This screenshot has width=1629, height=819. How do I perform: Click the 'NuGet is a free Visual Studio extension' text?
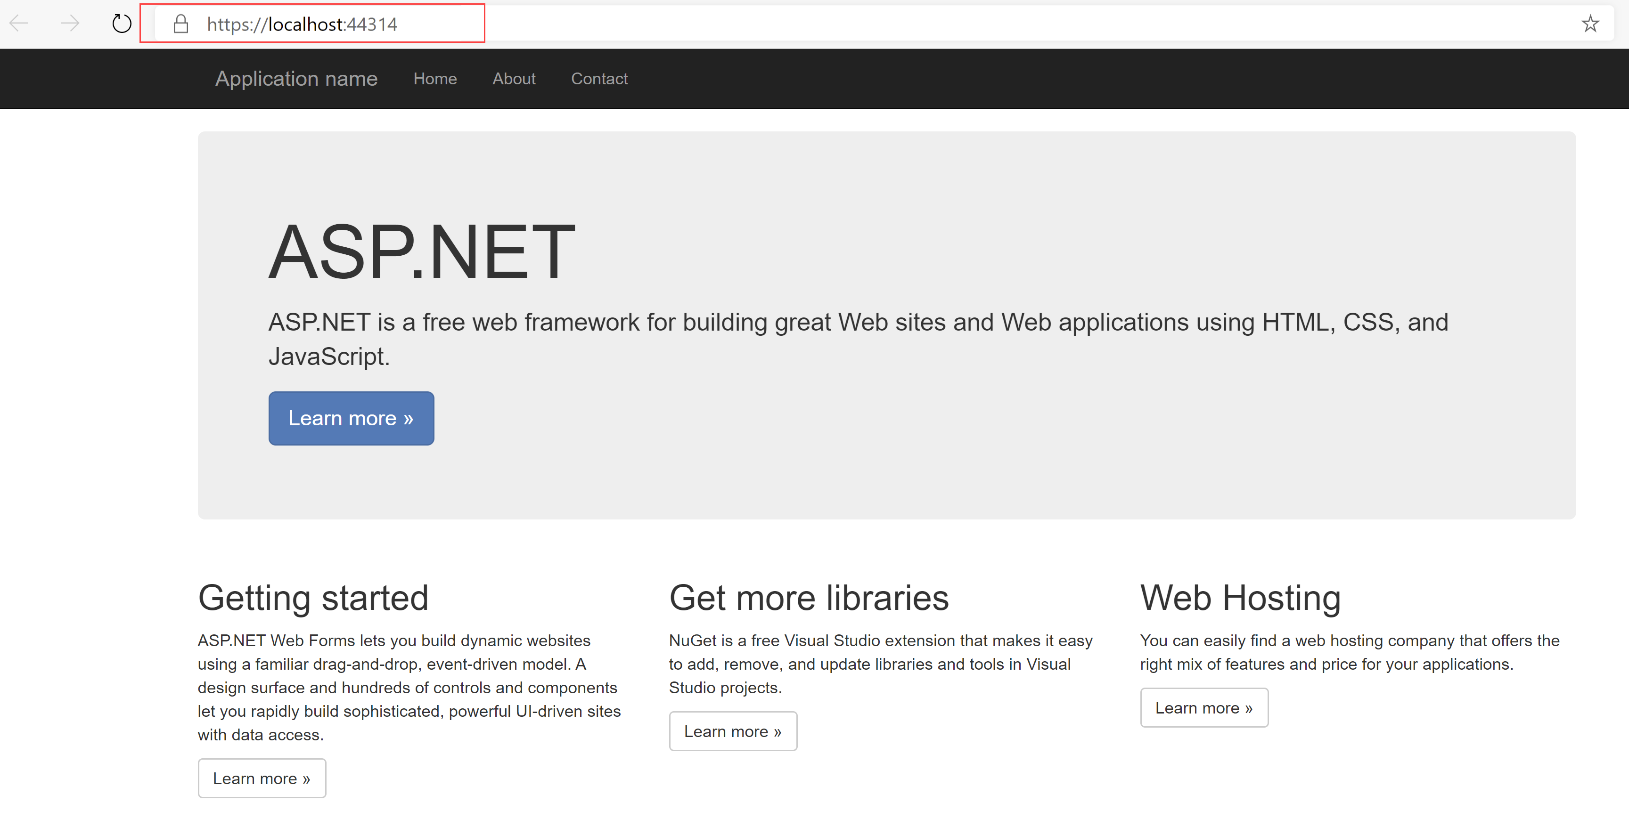click(x=881, y=664)
